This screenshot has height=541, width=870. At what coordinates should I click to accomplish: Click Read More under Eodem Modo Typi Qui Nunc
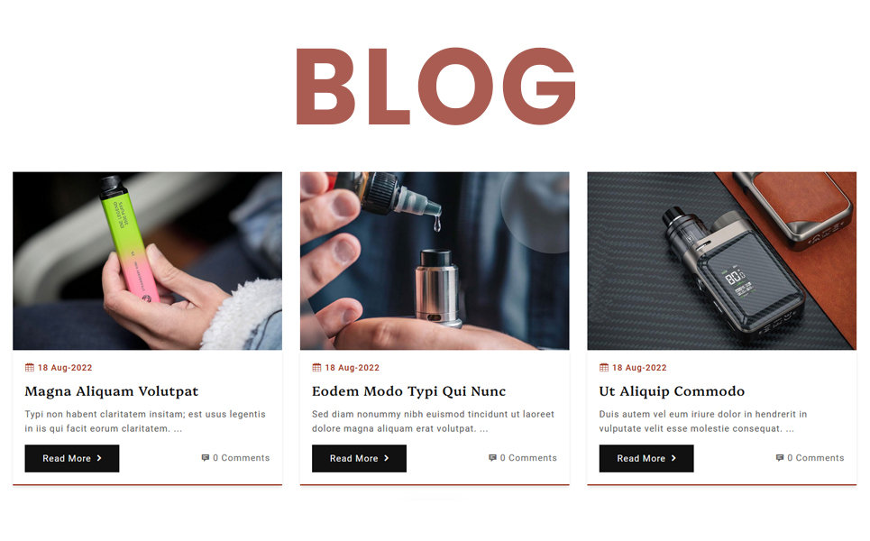click(x=359, y=458)
